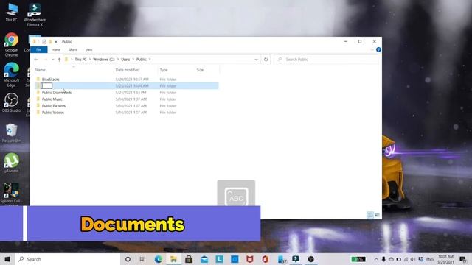
Task: Click Public in address breadcrumb
Action: coord(141,60)
